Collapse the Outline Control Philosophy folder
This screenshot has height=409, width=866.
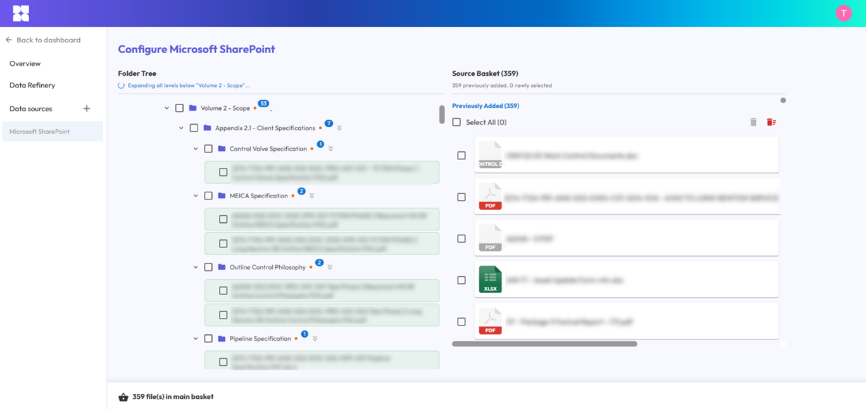(196, 267)
